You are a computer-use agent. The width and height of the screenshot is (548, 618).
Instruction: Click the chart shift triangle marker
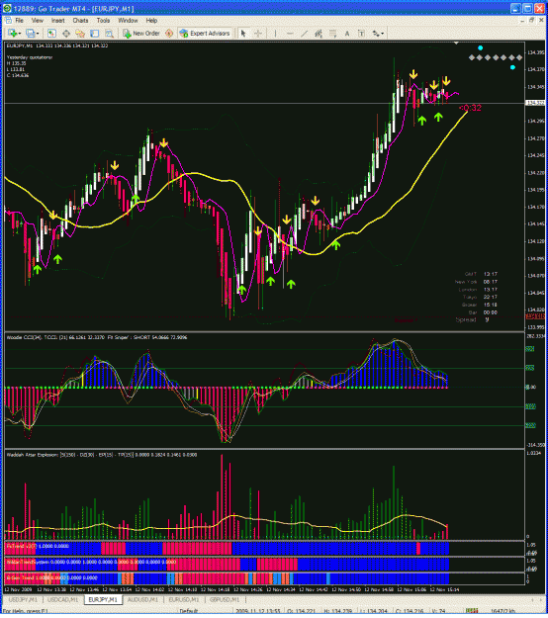[x=456, y=43]
